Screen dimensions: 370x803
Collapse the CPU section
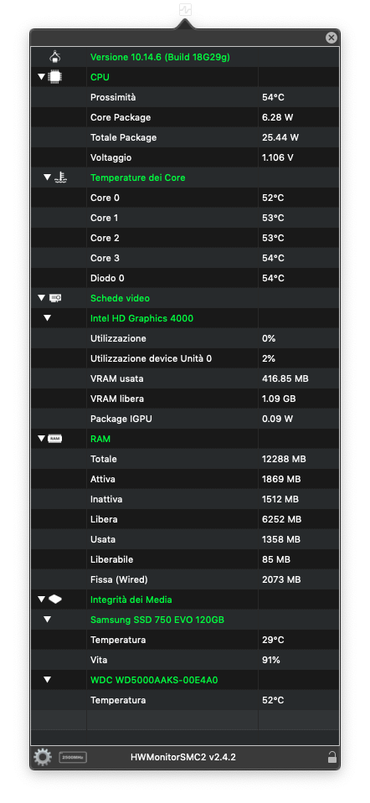42,77
